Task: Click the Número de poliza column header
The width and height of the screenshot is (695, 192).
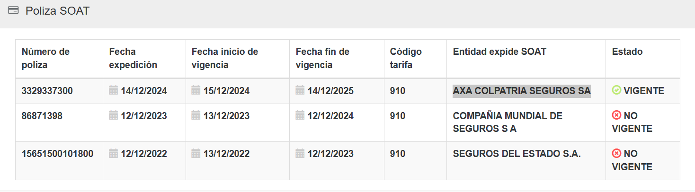Action: click(45, 58)
